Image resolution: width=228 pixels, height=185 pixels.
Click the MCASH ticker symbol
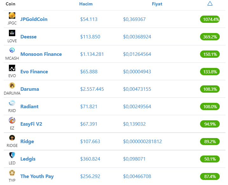click(12, 58)
